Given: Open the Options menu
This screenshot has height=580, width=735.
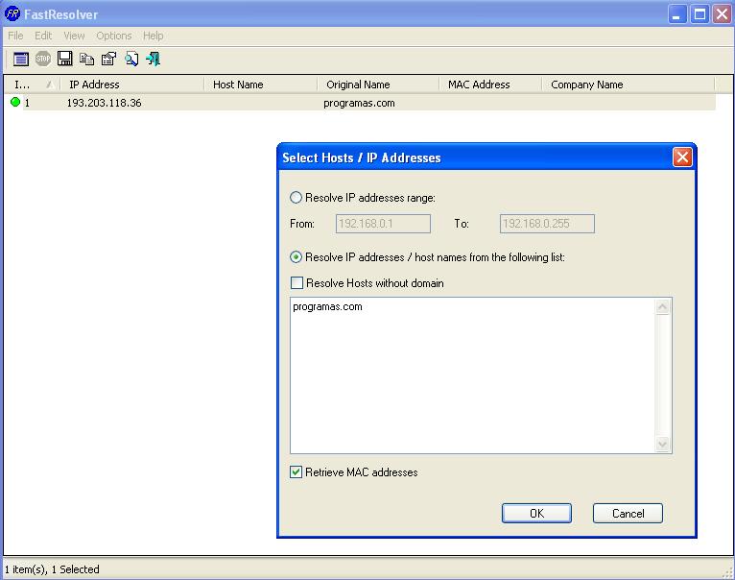Looking at the screenshot, I should tap(114, 36).
